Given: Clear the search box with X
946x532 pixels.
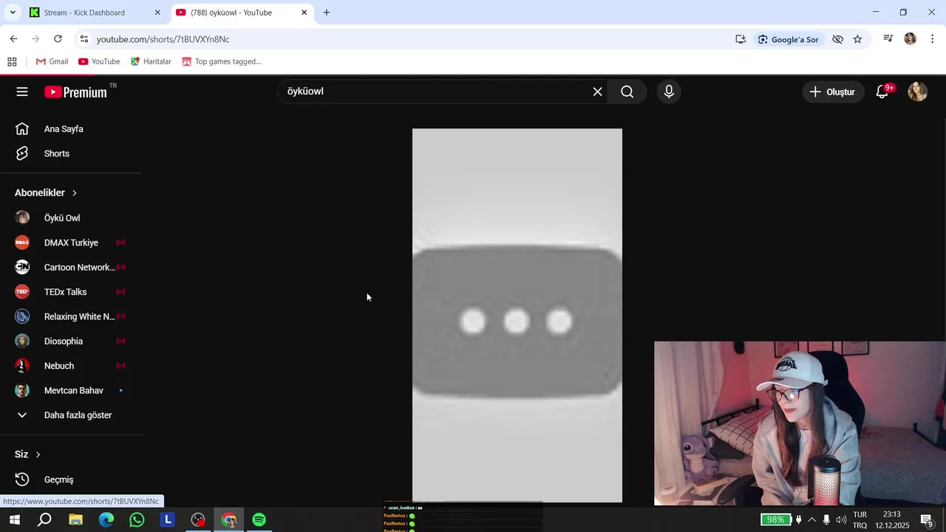Looking at the screenshot, I should click(x=597, y=92).
